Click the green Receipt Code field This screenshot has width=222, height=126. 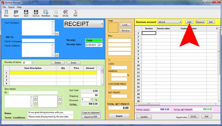pyautogui.click(x=94, y=40)
